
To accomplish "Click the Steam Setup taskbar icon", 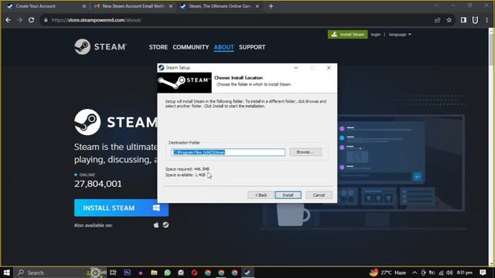I will (x=247, y=273).
